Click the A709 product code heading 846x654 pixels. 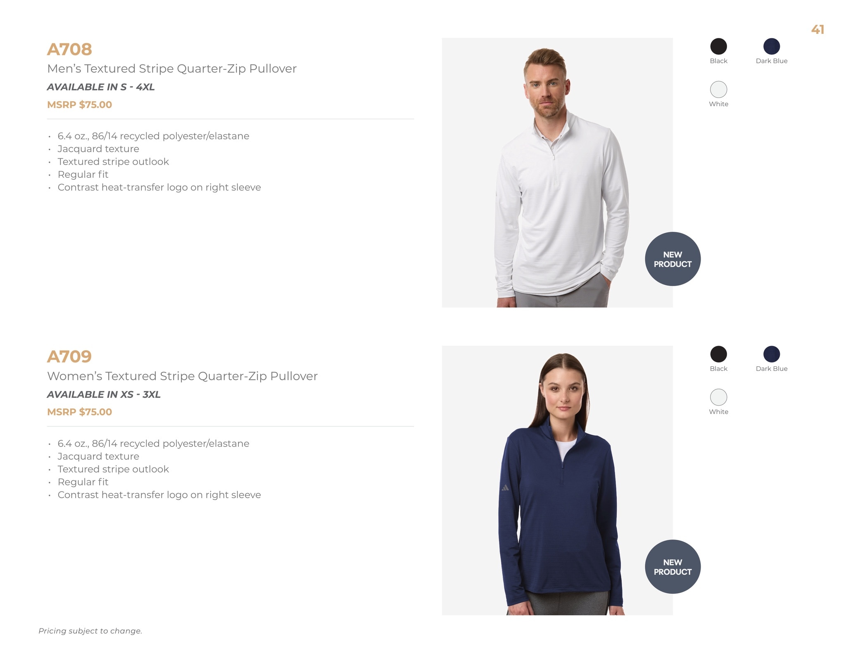[x=69, y=356]
